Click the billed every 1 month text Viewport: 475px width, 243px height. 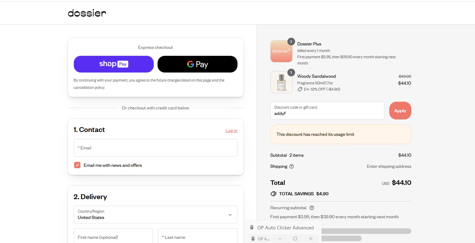(313, 50)
